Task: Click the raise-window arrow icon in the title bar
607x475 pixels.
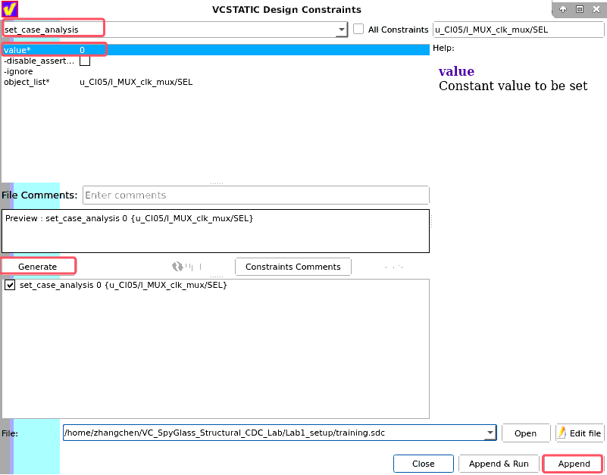Action: 562,8
